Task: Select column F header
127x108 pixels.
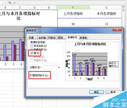Action: click(x=73, y=7)
